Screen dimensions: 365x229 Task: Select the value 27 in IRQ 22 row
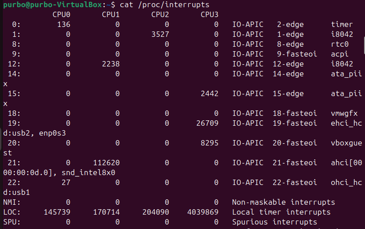pyautogui.click(x=66, y=182)
